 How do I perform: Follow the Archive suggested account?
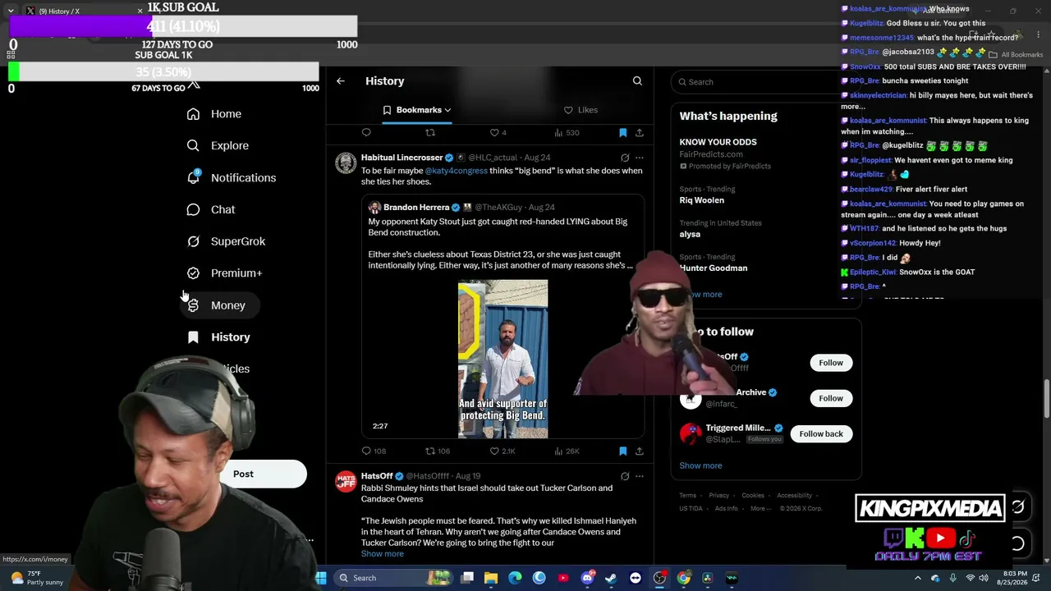[830, 398]
